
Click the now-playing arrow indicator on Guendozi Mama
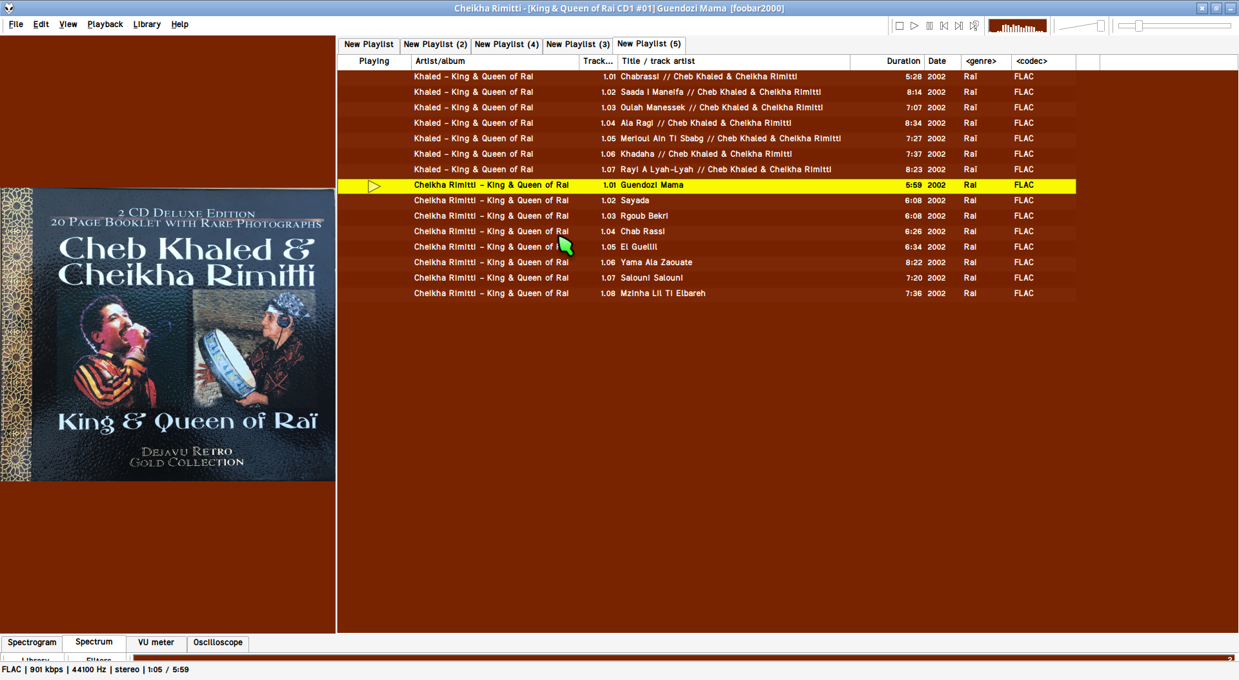tap(374, 186)
